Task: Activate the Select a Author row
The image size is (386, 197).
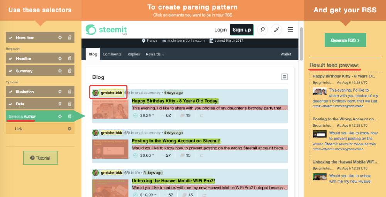Action: click(40, 116)
